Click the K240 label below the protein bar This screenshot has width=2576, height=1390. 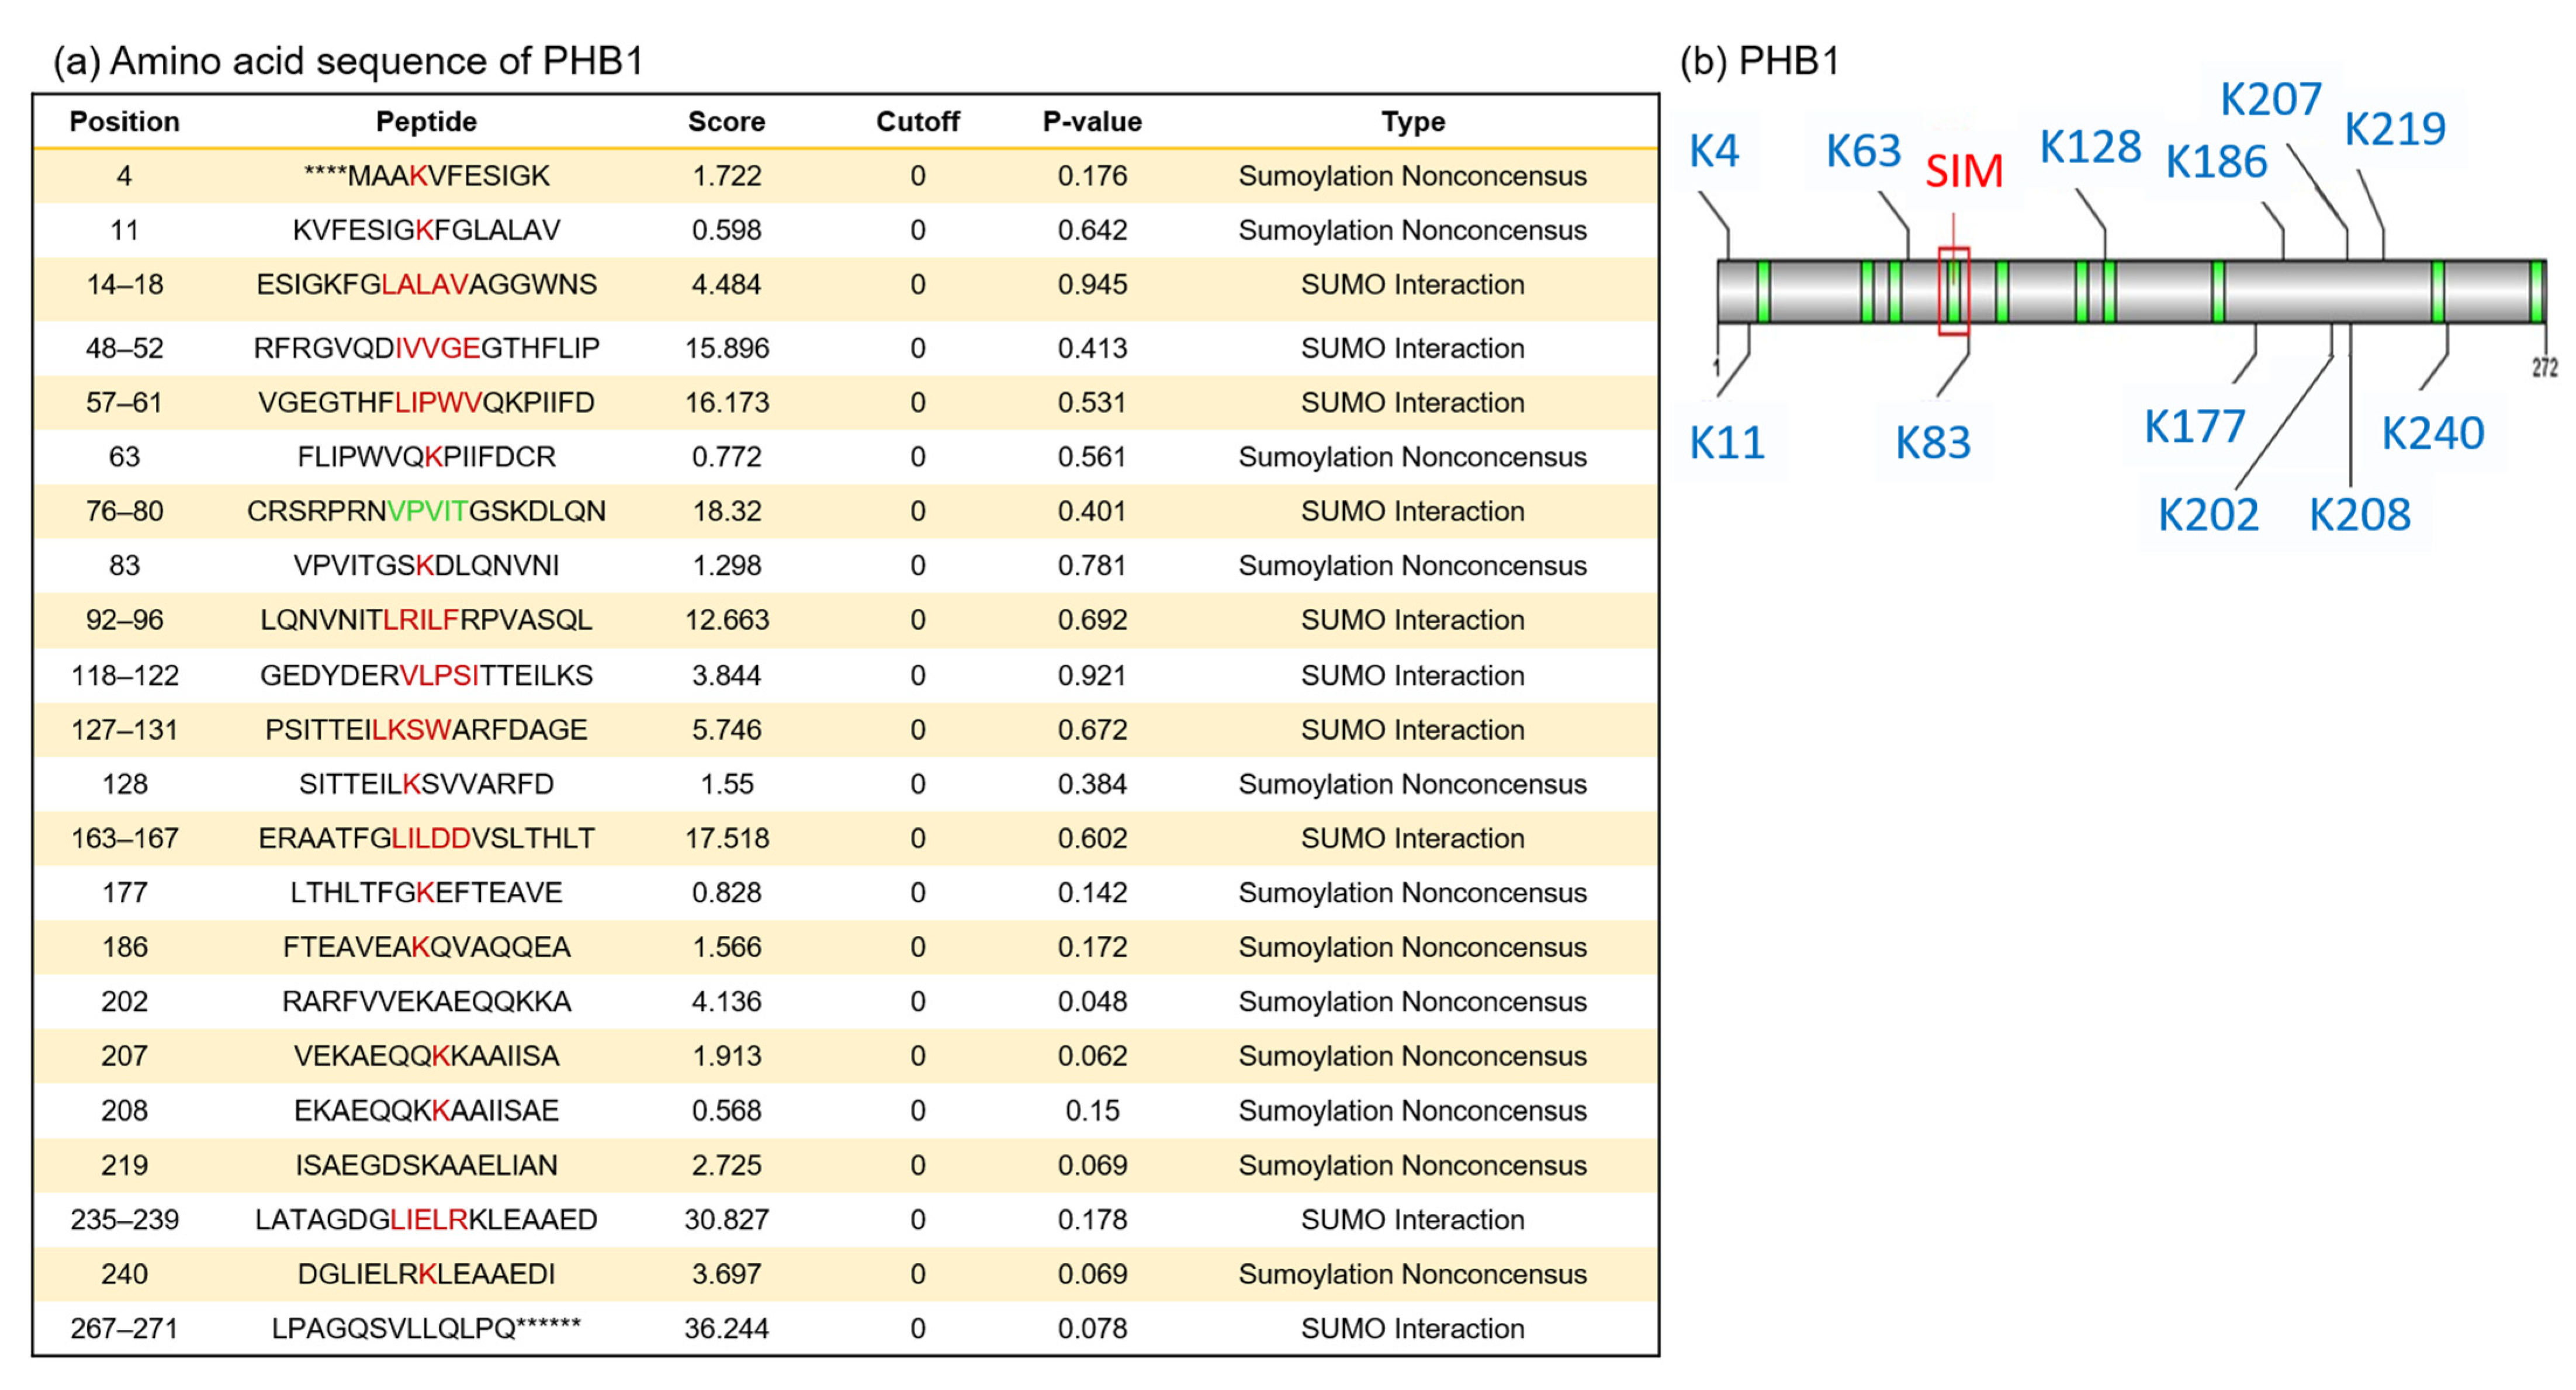coord(2432,433)
